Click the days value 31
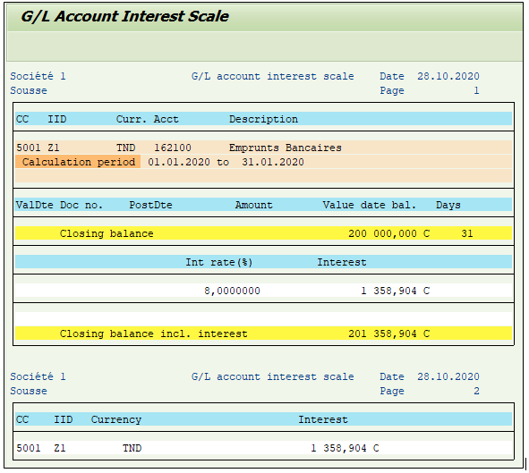The image size is (529, 473). (x=467, y=233)
